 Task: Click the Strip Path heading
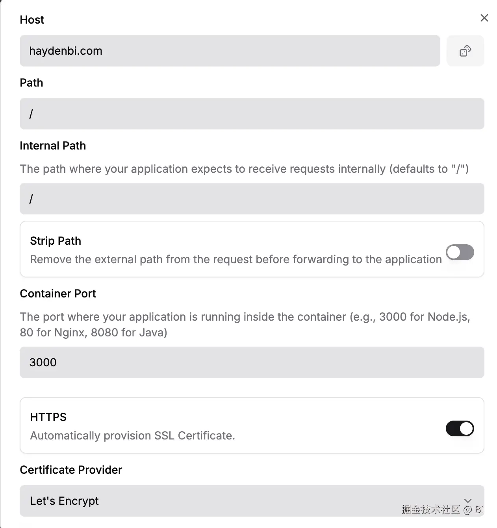coord(56,241)
